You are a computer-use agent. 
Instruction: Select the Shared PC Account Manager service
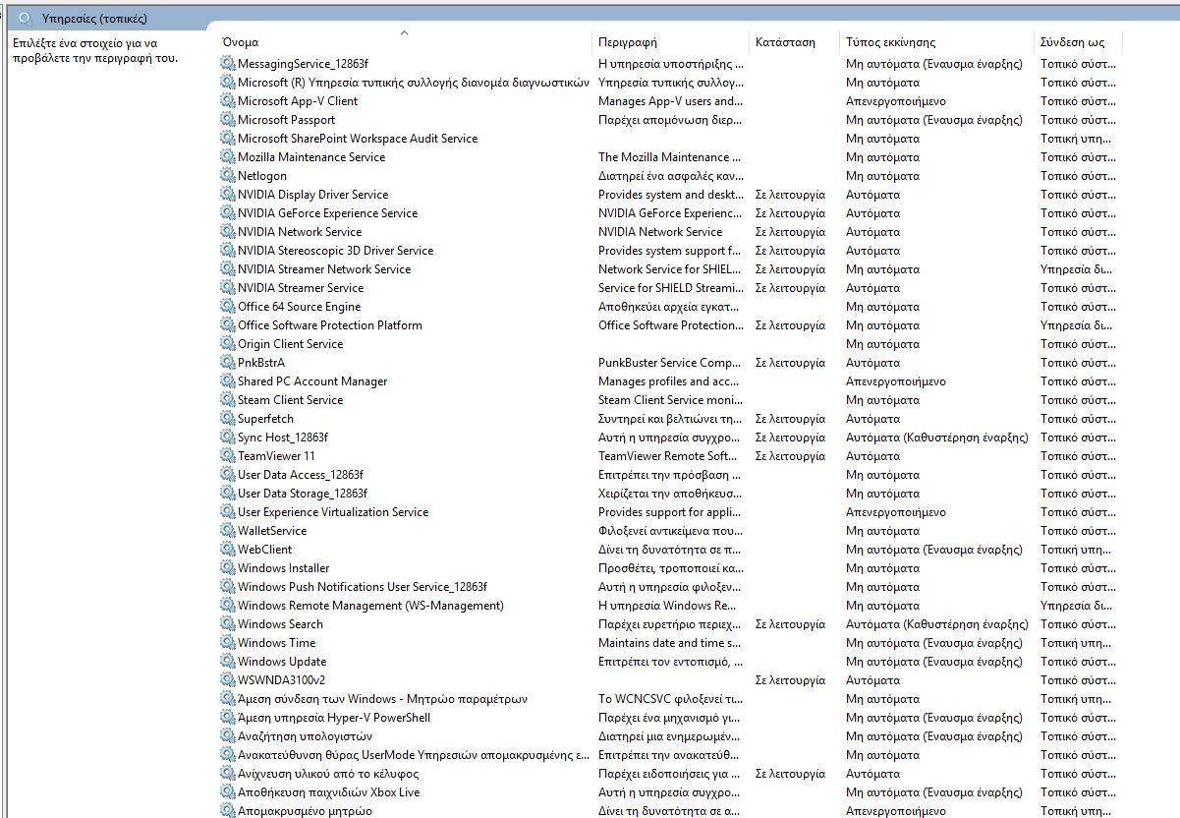(x=670, y=381)
